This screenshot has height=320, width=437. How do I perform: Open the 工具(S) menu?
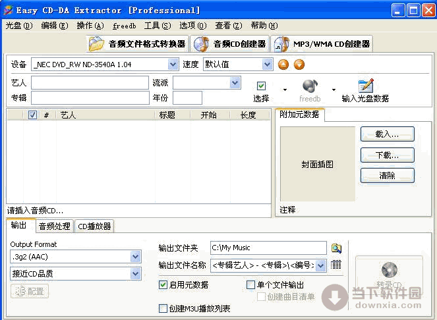[x=158, y=26]
